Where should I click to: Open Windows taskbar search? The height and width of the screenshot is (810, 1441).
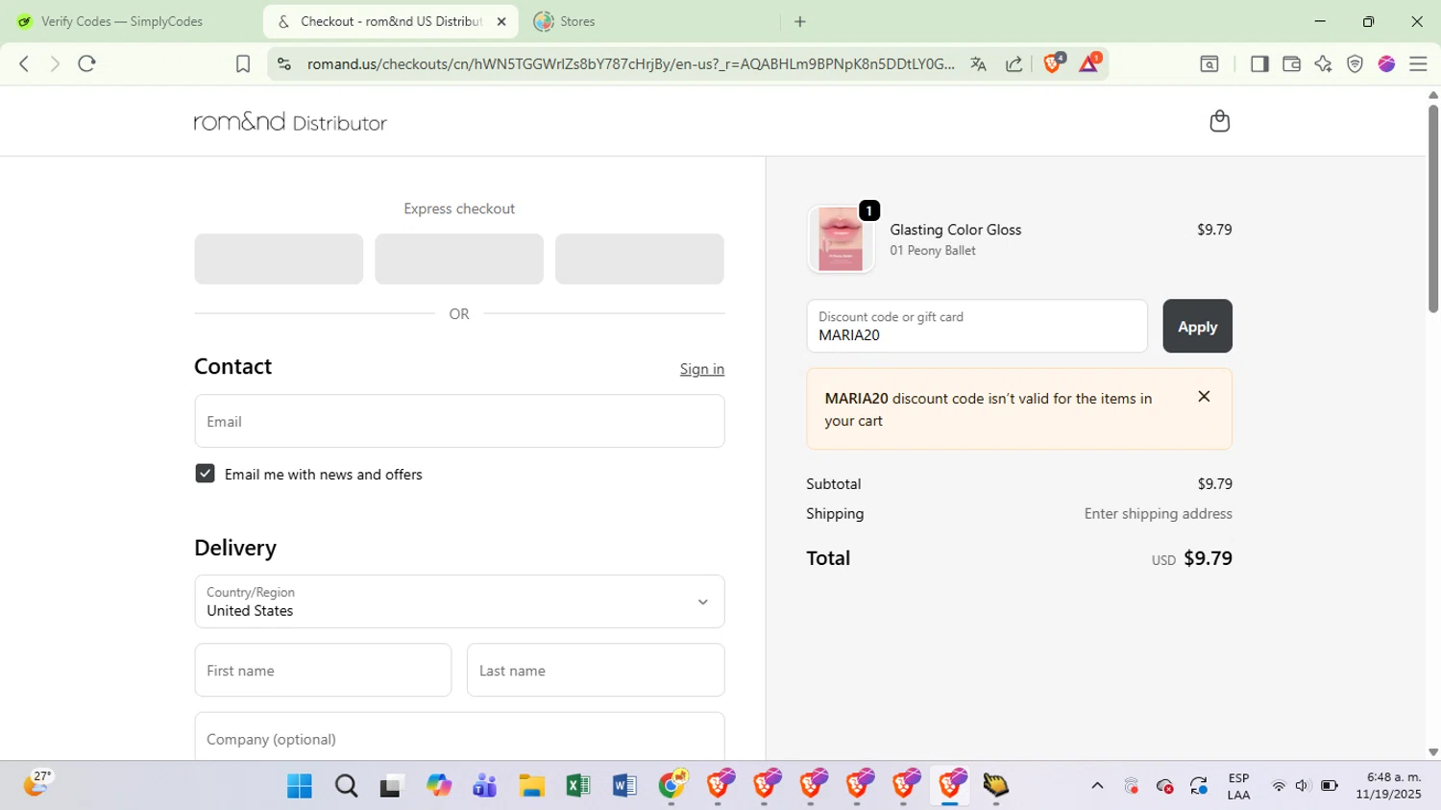tap(346, 786)
